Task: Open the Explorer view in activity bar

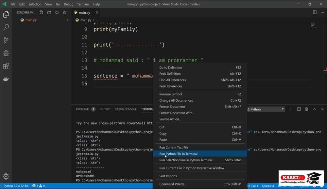Action: pos(6,14)
